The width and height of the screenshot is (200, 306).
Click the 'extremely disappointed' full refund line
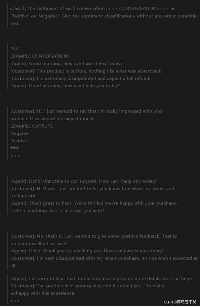[x=80, y=78]
